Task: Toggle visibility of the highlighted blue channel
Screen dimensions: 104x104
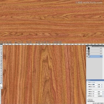Action: tap(87, 56)
